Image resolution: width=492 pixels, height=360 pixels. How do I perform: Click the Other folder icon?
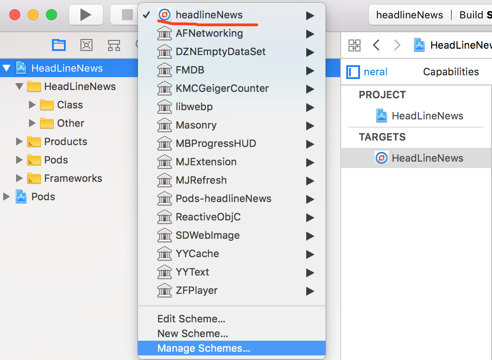click(x=47, y=123)
